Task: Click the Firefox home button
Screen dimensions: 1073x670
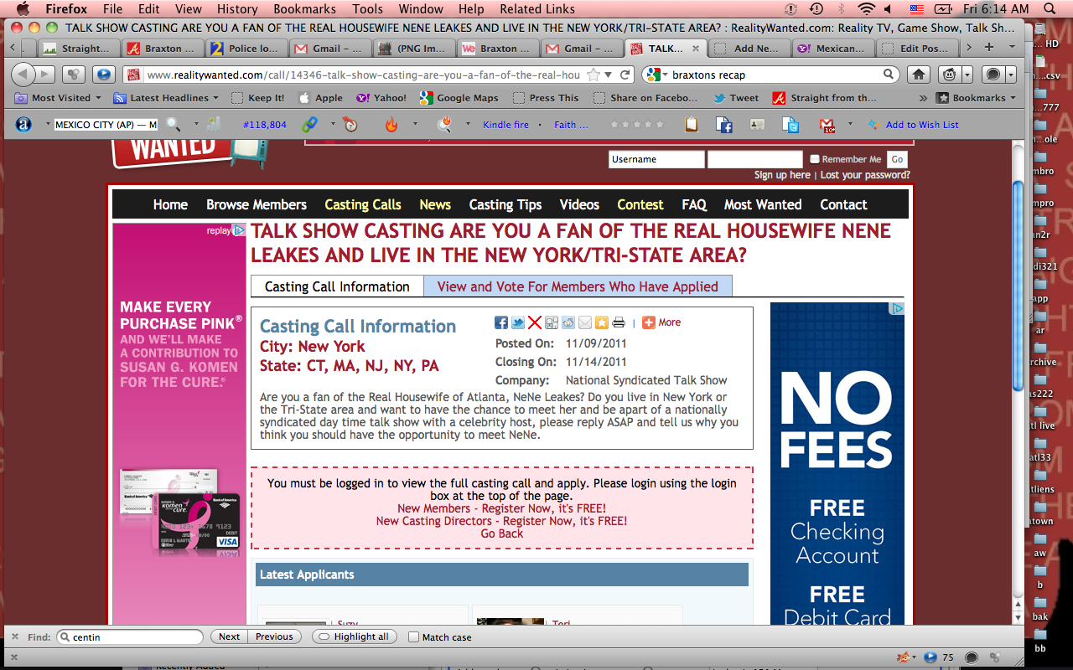Action: (x=920, y=75)
